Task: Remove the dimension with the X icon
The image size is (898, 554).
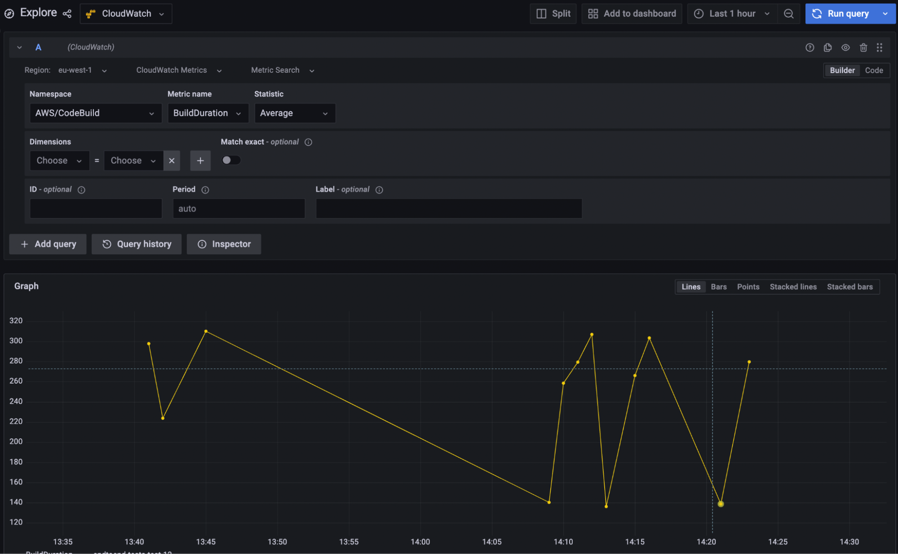Action: [172, 160]
